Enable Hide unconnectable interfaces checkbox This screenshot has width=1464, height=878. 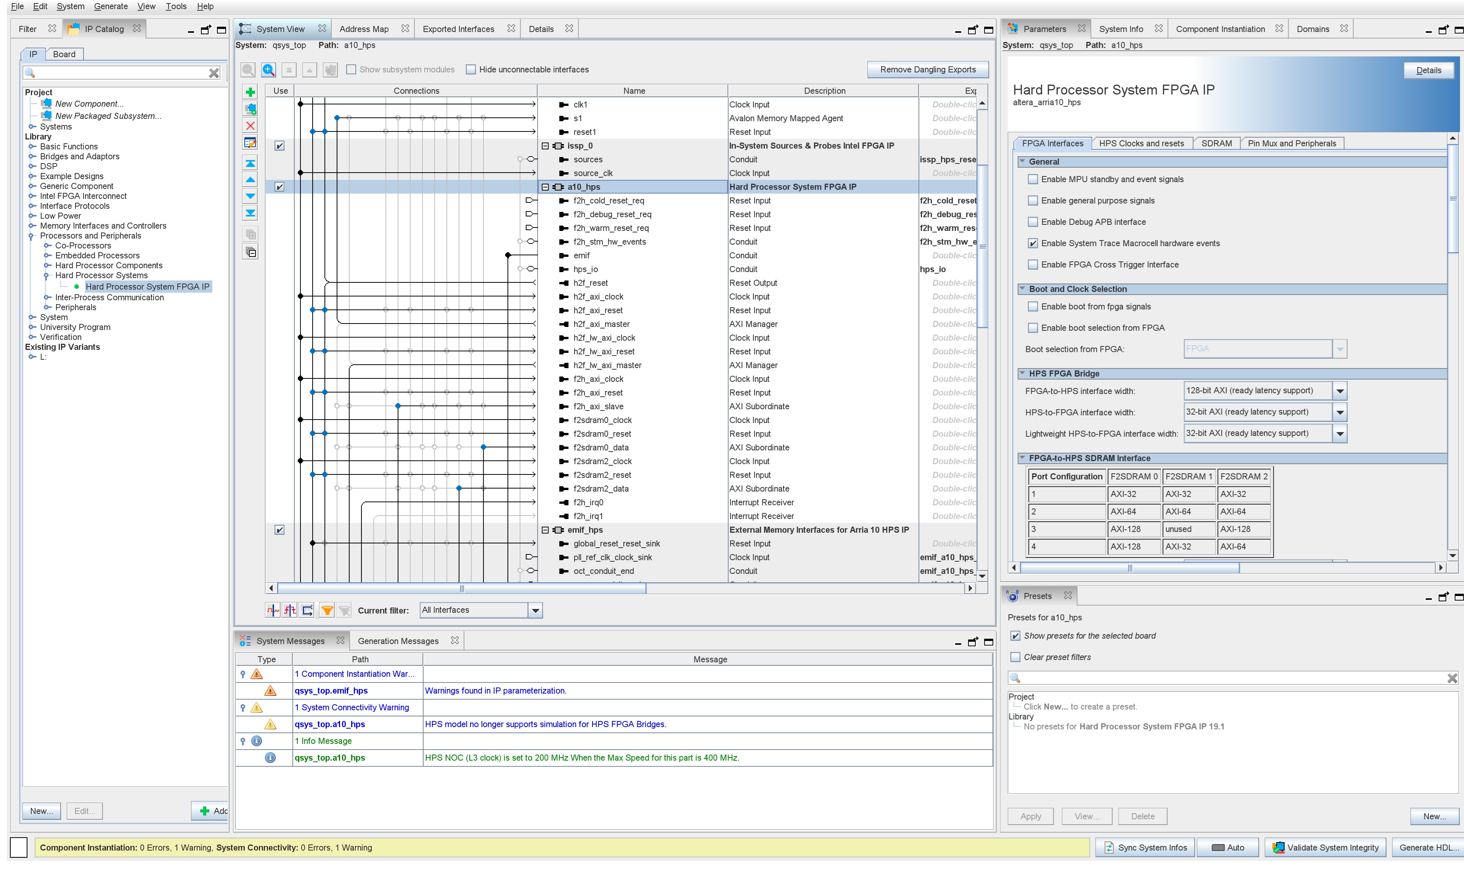[x=471, y=70]
